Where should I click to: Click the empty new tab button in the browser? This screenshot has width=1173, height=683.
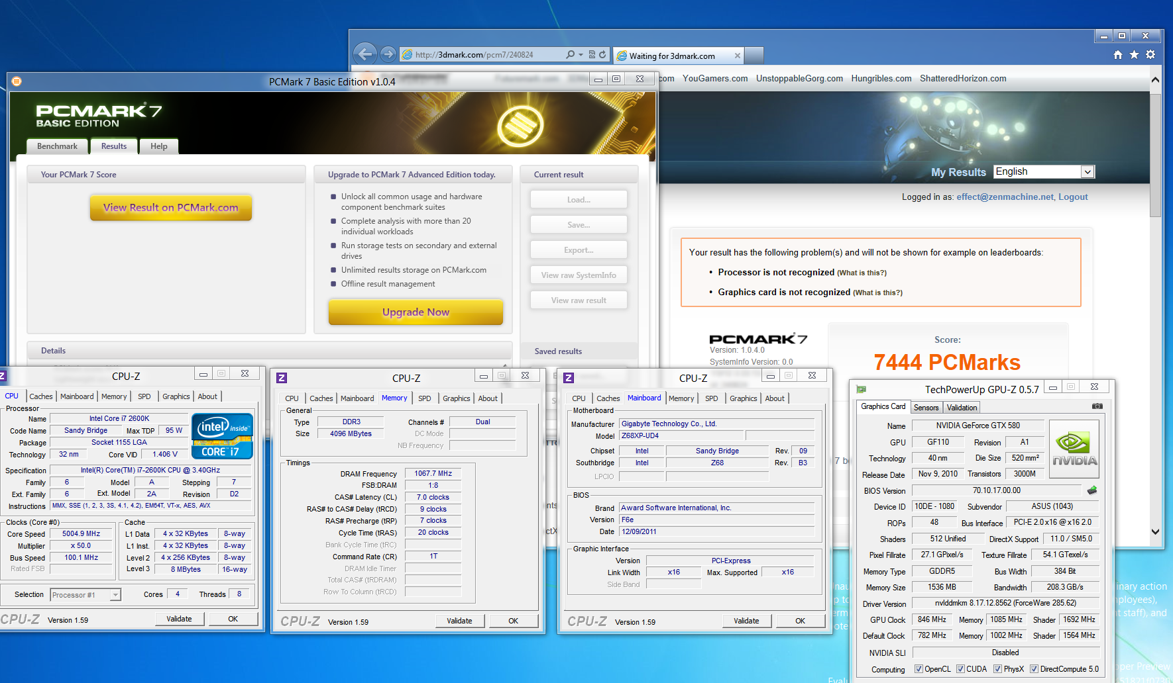(754, 56)
